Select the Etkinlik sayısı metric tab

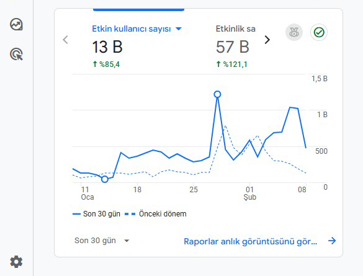236,47
